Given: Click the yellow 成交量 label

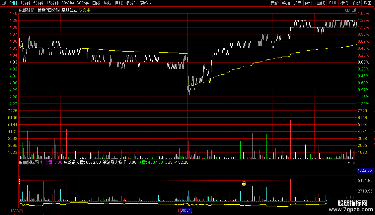Looking at the screenshot, I should pyautogui.click(x=84, y=10).
